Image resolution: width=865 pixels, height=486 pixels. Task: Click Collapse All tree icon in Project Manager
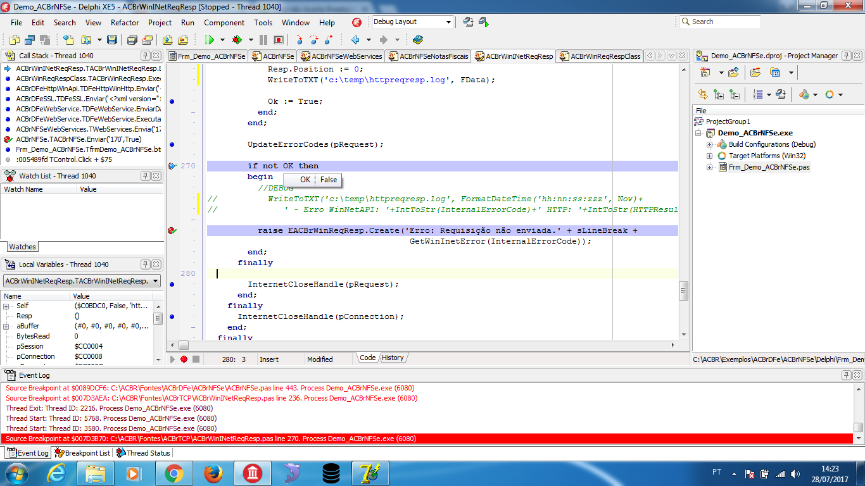(734, 94)
